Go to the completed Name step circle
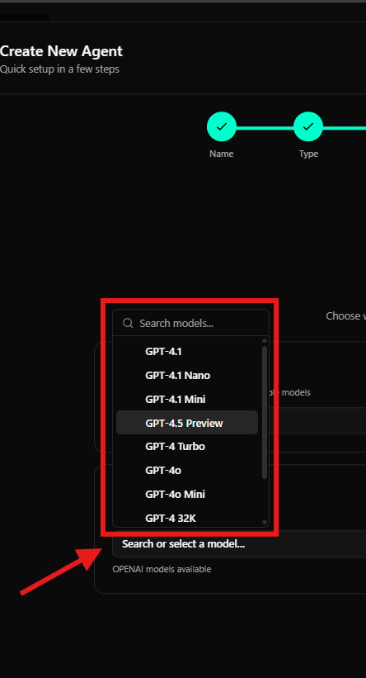The image size is (366, 678). coord(222,126)
